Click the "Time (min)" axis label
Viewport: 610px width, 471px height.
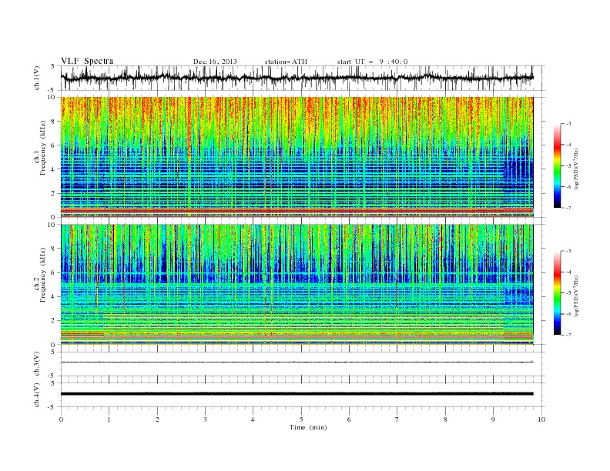[x=308, y=427]
